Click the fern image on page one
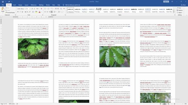This screenshot has height=105, width=188. pos(33,49)
